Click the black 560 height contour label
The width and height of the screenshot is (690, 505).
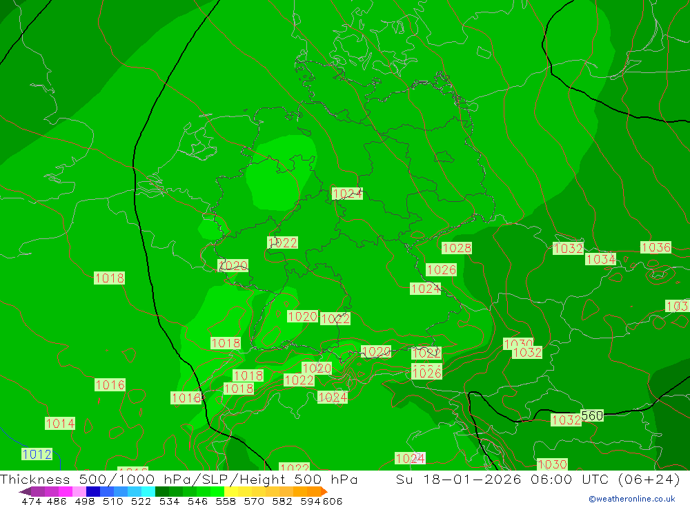(x=592, y=415)
